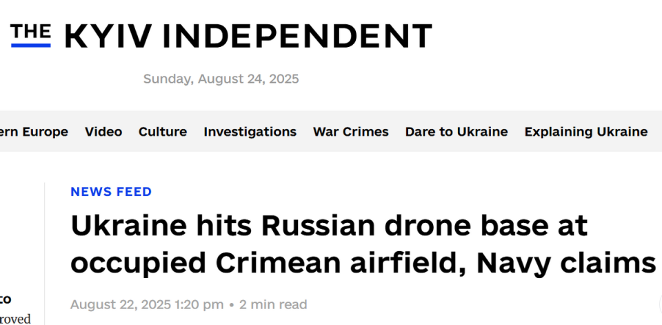This screenshot has height=325, width=662.
Task: Open the partially visible Europe nav item
Action: click(x=34, y=132)
